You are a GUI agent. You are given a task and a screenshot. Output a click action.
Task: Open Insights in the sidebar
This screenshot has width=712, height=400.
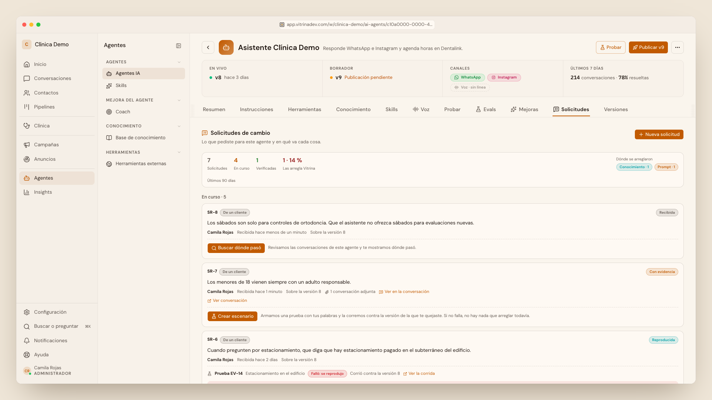coord(57,192)
